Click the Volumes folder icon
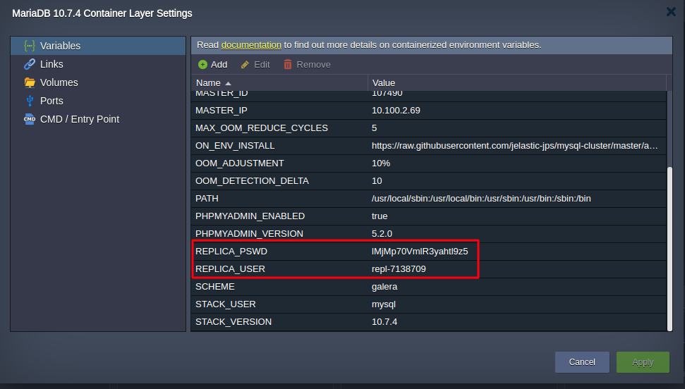The image size is (685, 389). click(29, 82)
